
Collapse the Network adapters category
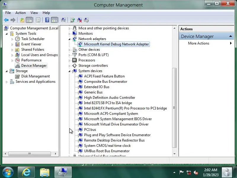pyautogui.click(x=69, y=39)
